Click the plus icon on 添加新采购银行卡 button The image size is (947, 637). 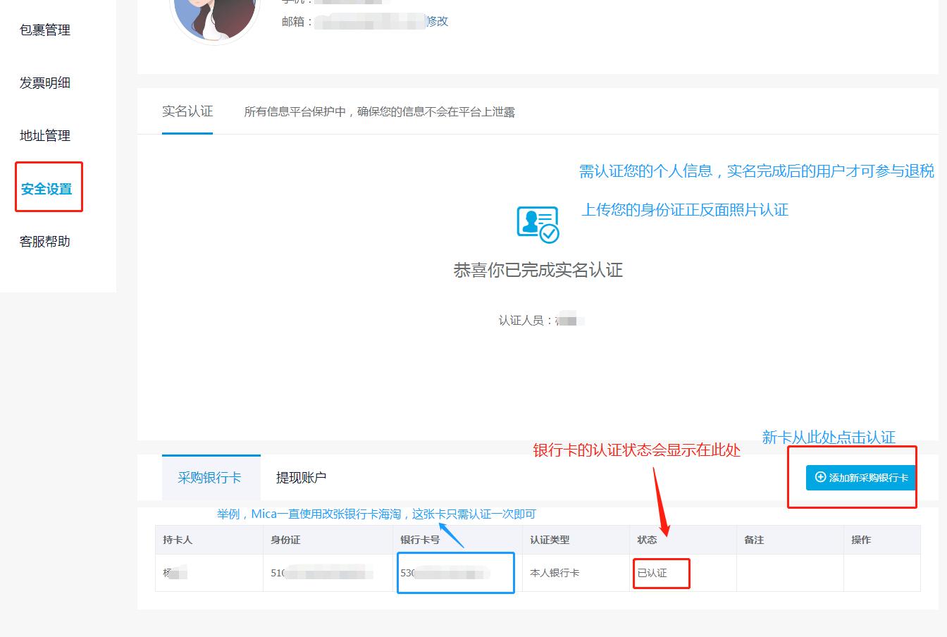(819, 478)
